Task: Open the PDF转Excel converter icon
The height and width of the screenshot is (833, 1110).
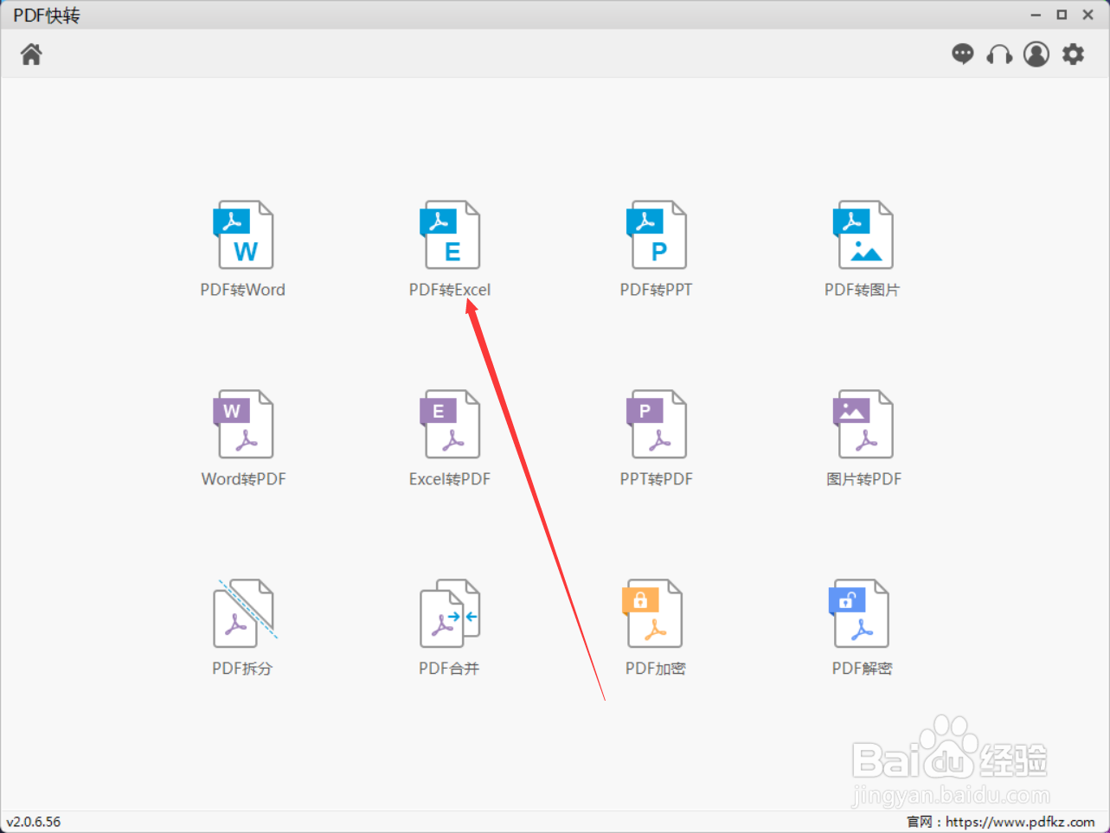Action: (x=450, y=235)
